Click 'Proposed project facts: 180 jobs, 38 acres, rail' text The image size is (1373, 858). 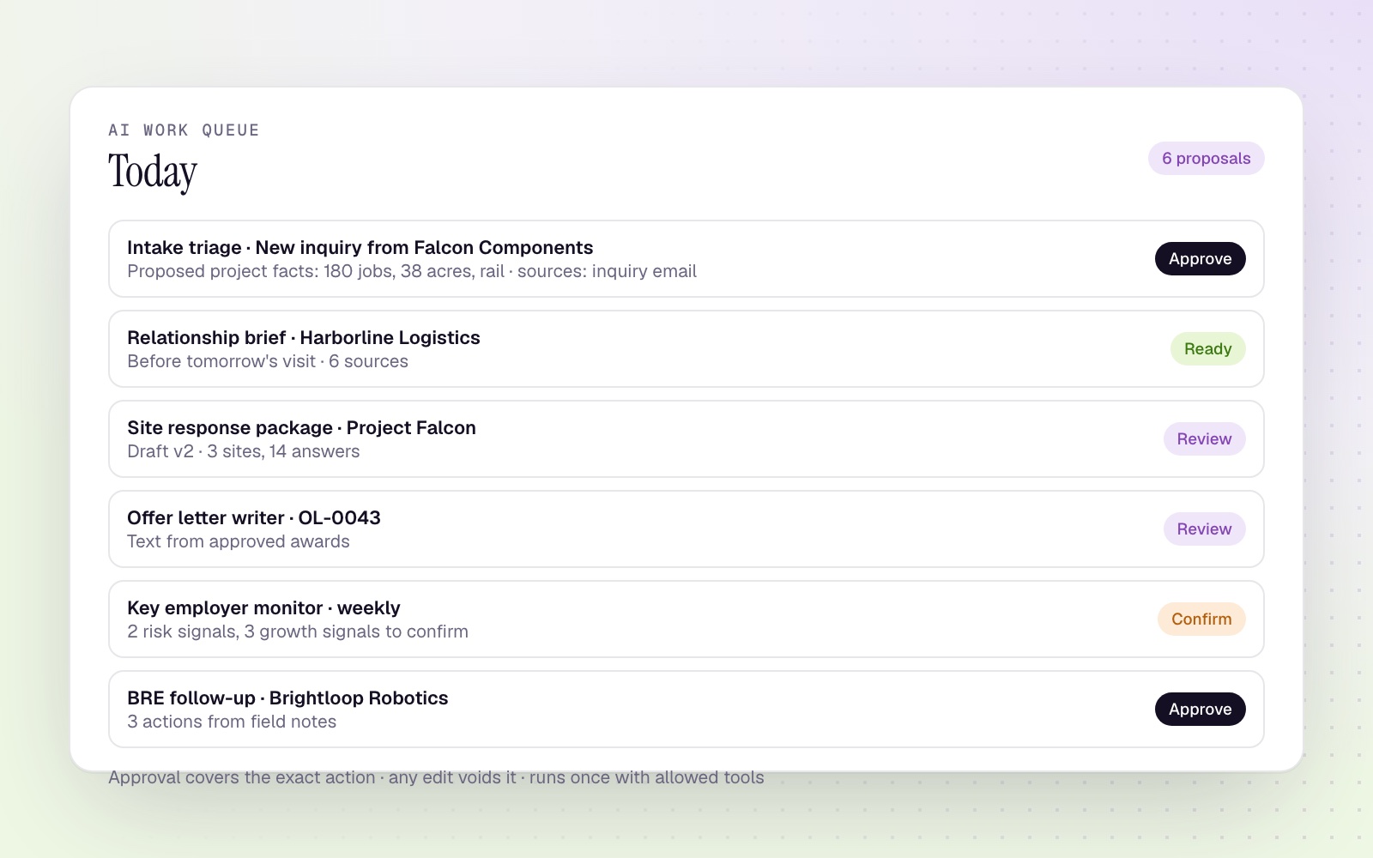(x=316, y=271)
